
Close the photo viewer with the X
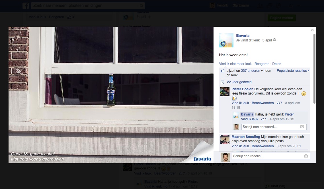[312, 30]
